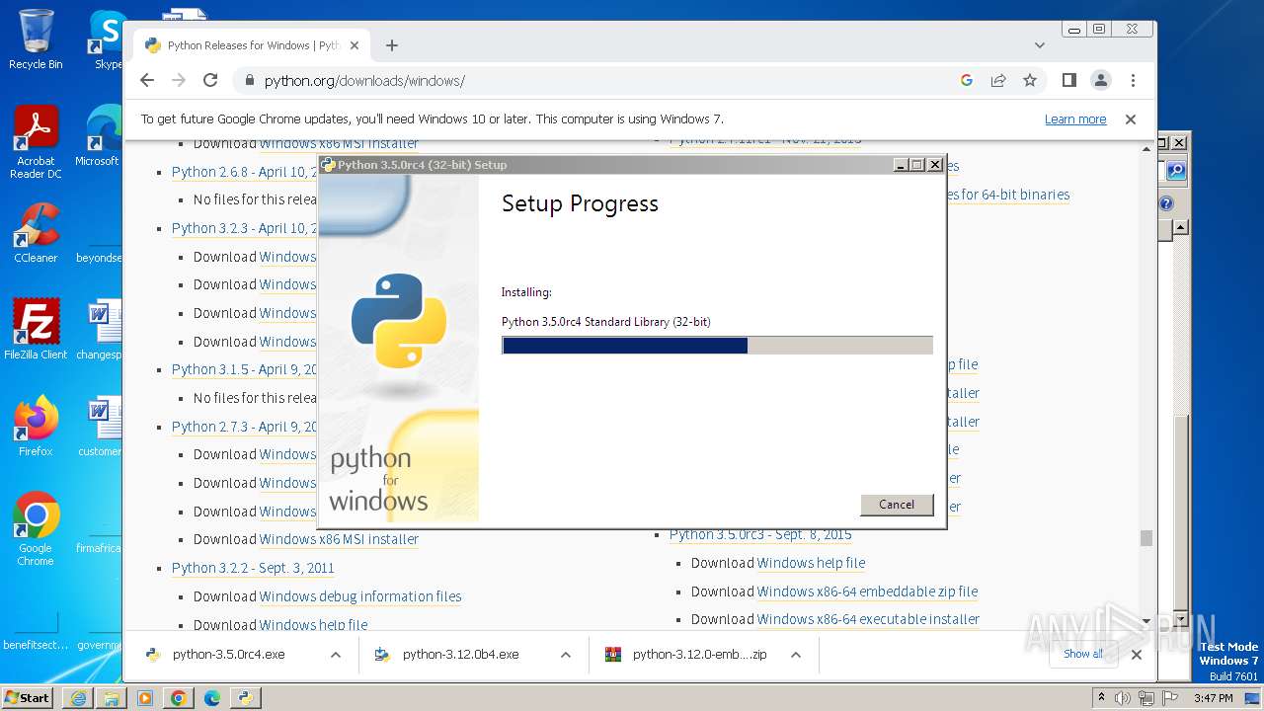The height and width of the screenshot is (711, 1264).
Task: Open Python 3.1.5 release link
Action: point(244,369)
